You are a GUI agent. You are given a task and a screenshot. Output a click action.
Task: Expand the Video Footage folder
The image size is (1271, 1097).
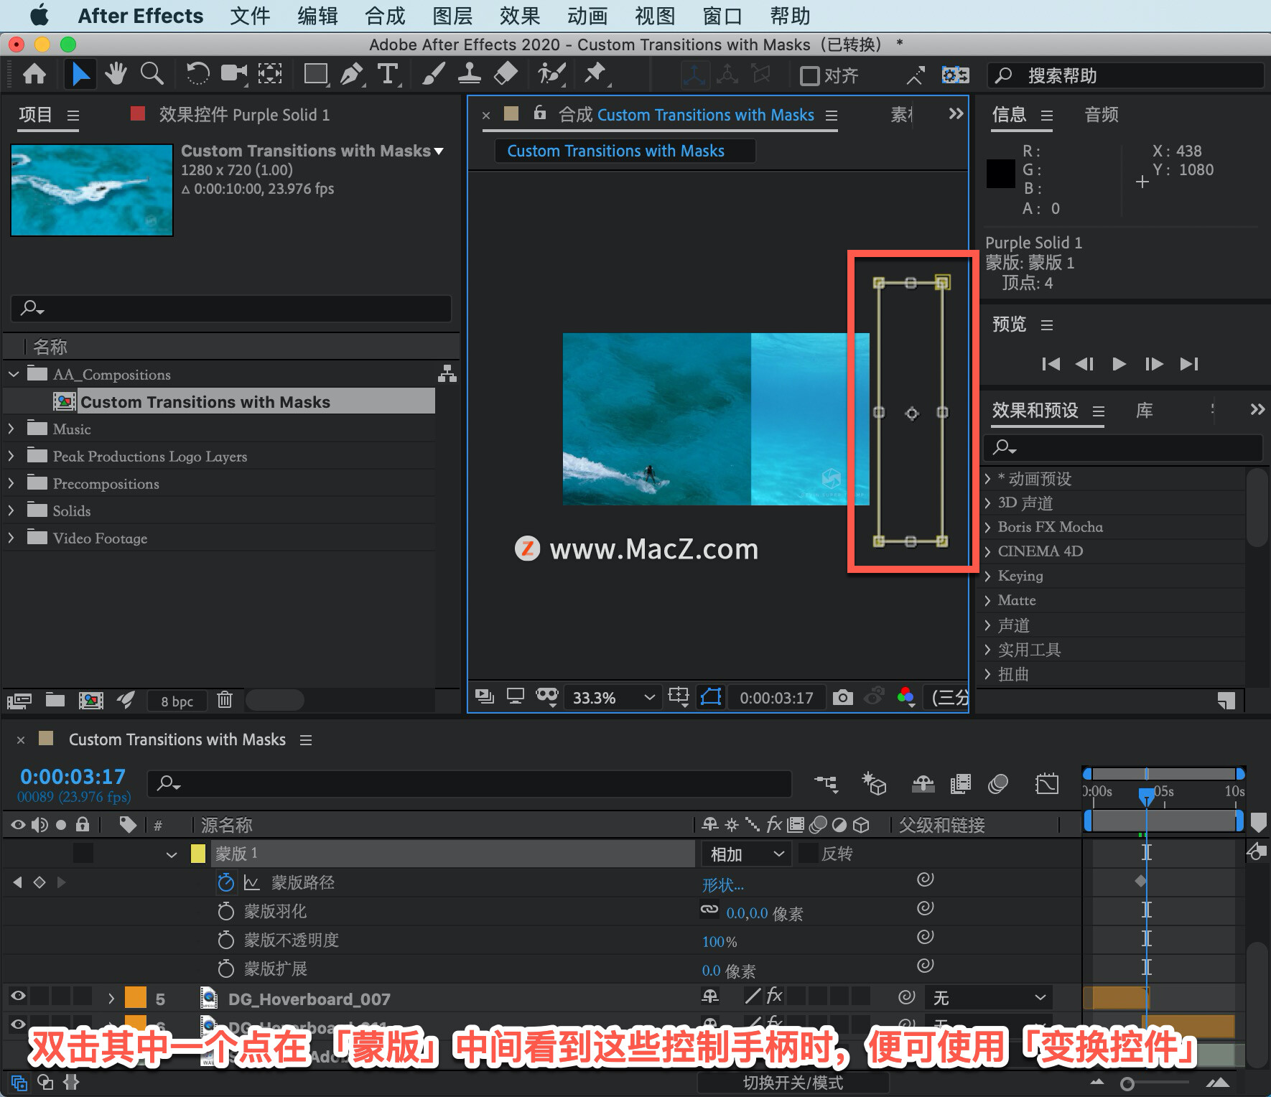coord(11,538)
